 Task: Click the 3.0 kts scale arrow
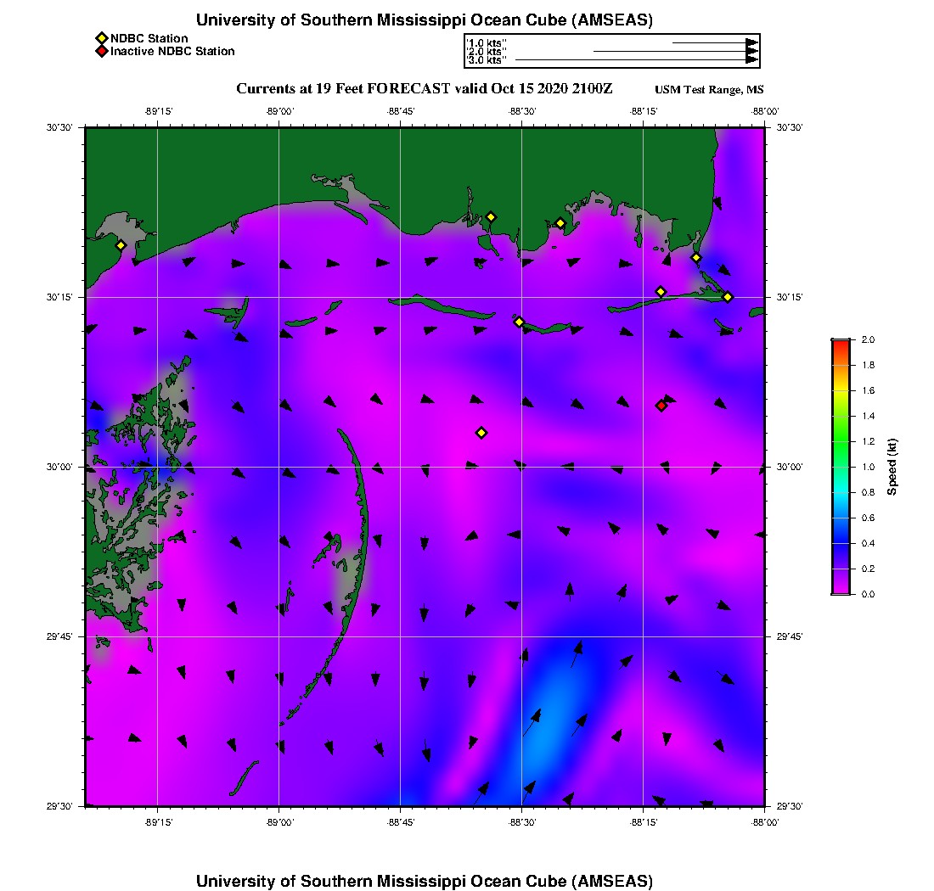(x=636, y=60)
